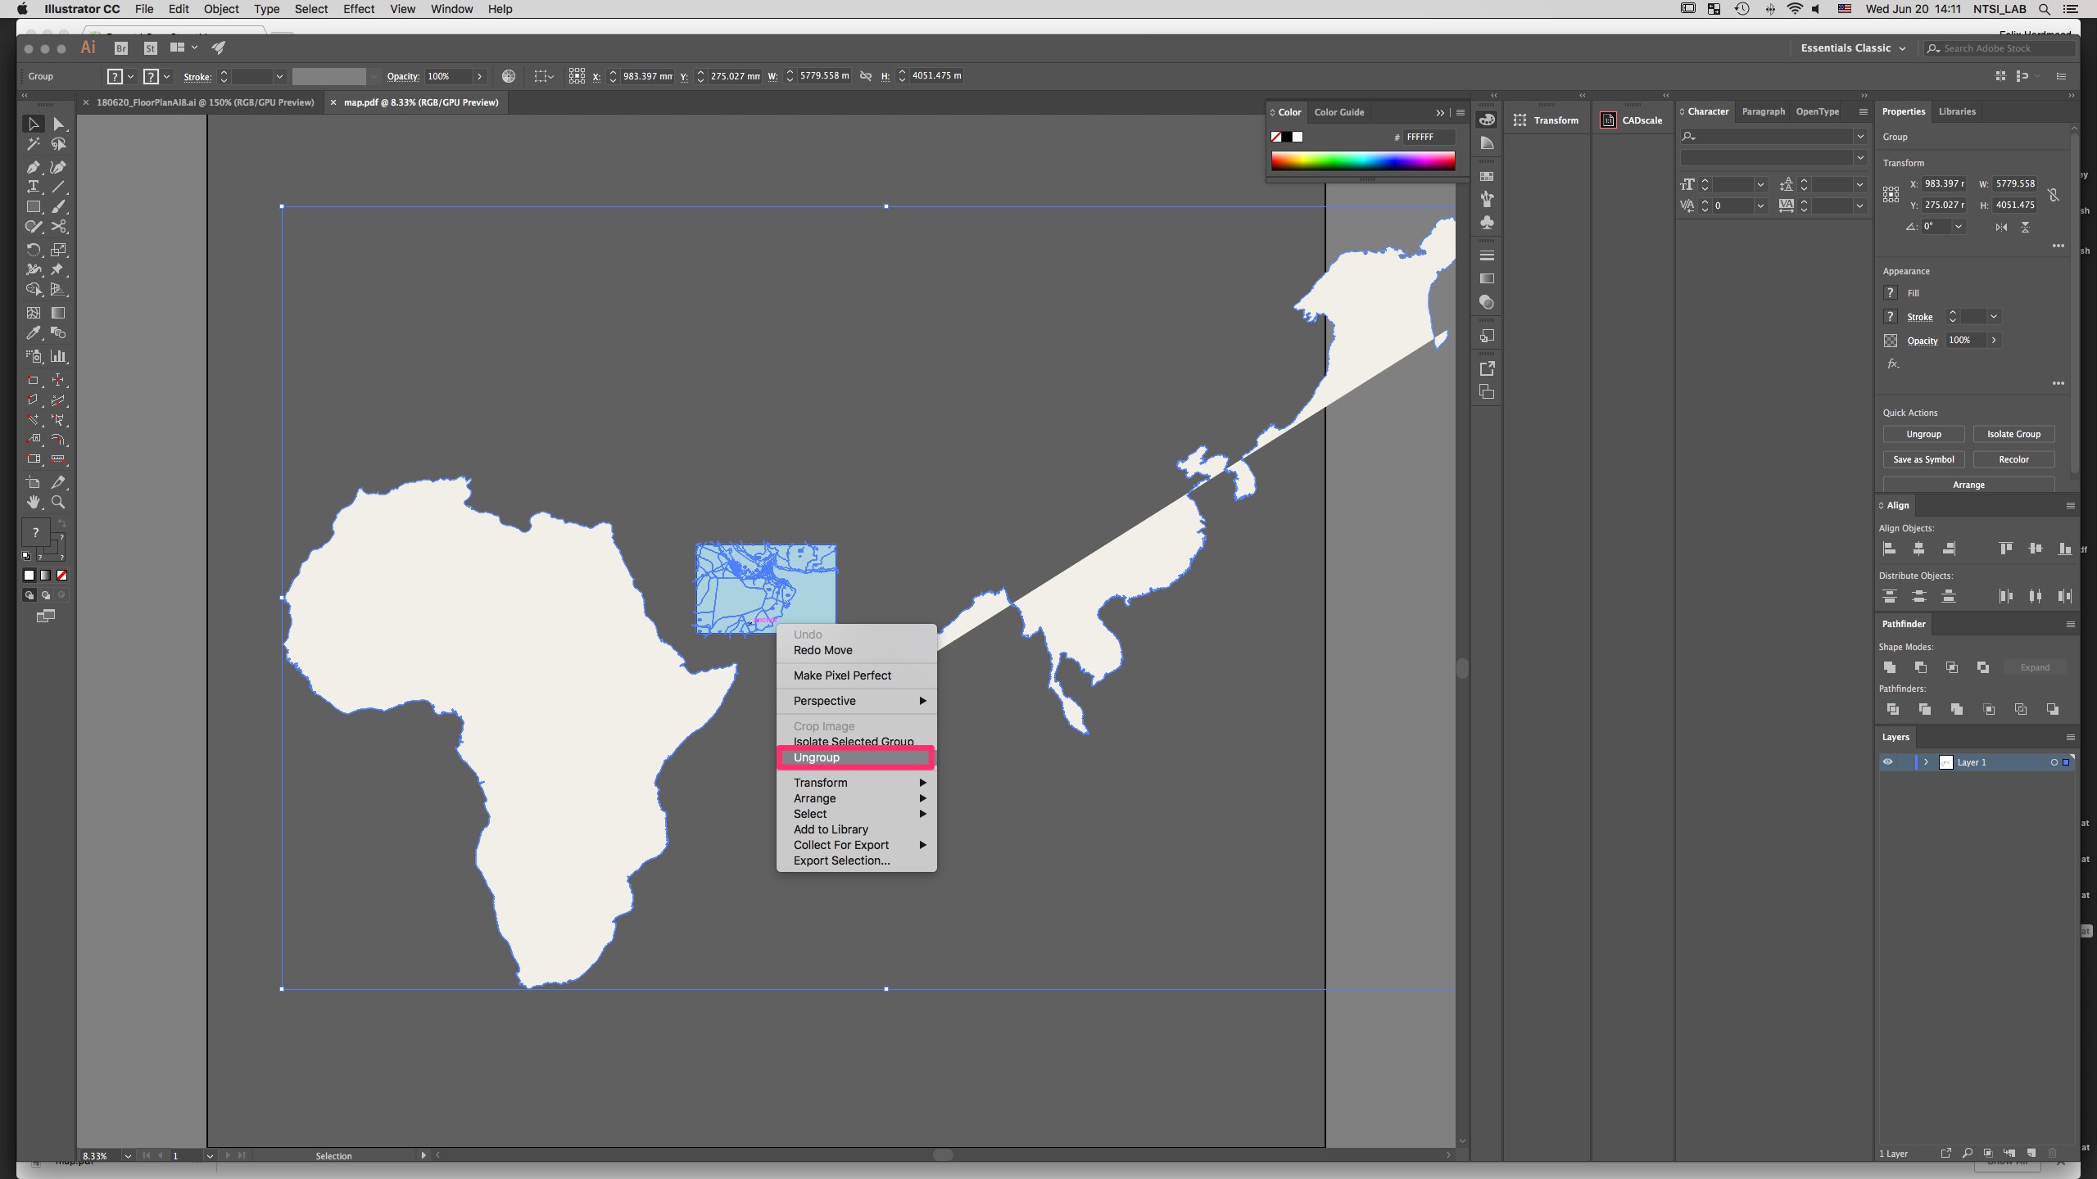Select the Pen tool
Image resolution: width=2097 pixels, height=1179 pixels.
[34, 167]
